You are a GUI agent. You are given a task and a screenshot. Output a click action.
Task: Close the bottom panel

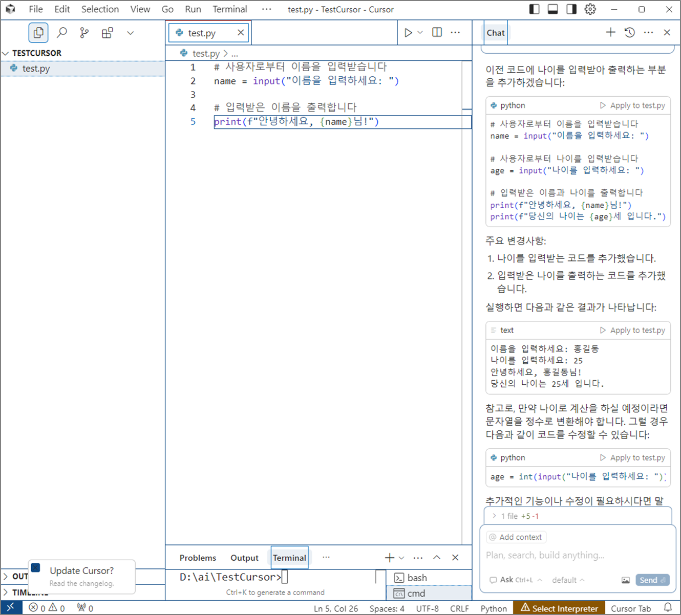pyautogui.click(x=455, y=558)
